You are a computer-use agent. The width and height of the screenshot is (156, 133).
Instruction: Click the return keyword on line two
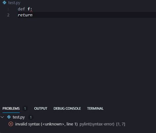[25, 15]
